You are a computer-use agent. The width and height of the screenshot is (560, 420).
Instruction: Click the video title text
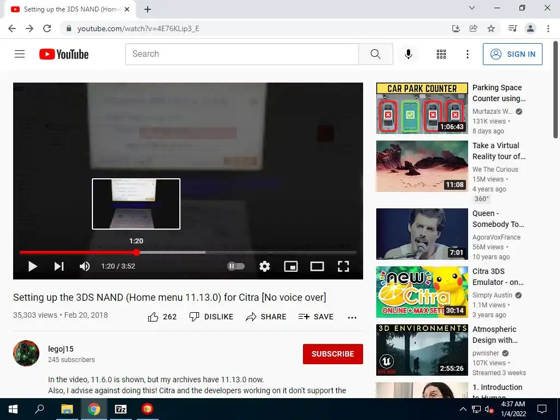pyautogui.click(x=170, y=297)
